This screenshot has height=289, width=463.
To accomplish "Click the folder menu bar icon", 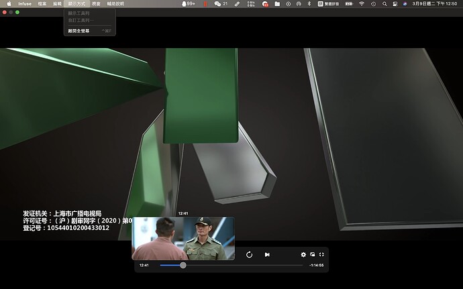I will pyautogui.click(x=277, y=4).
